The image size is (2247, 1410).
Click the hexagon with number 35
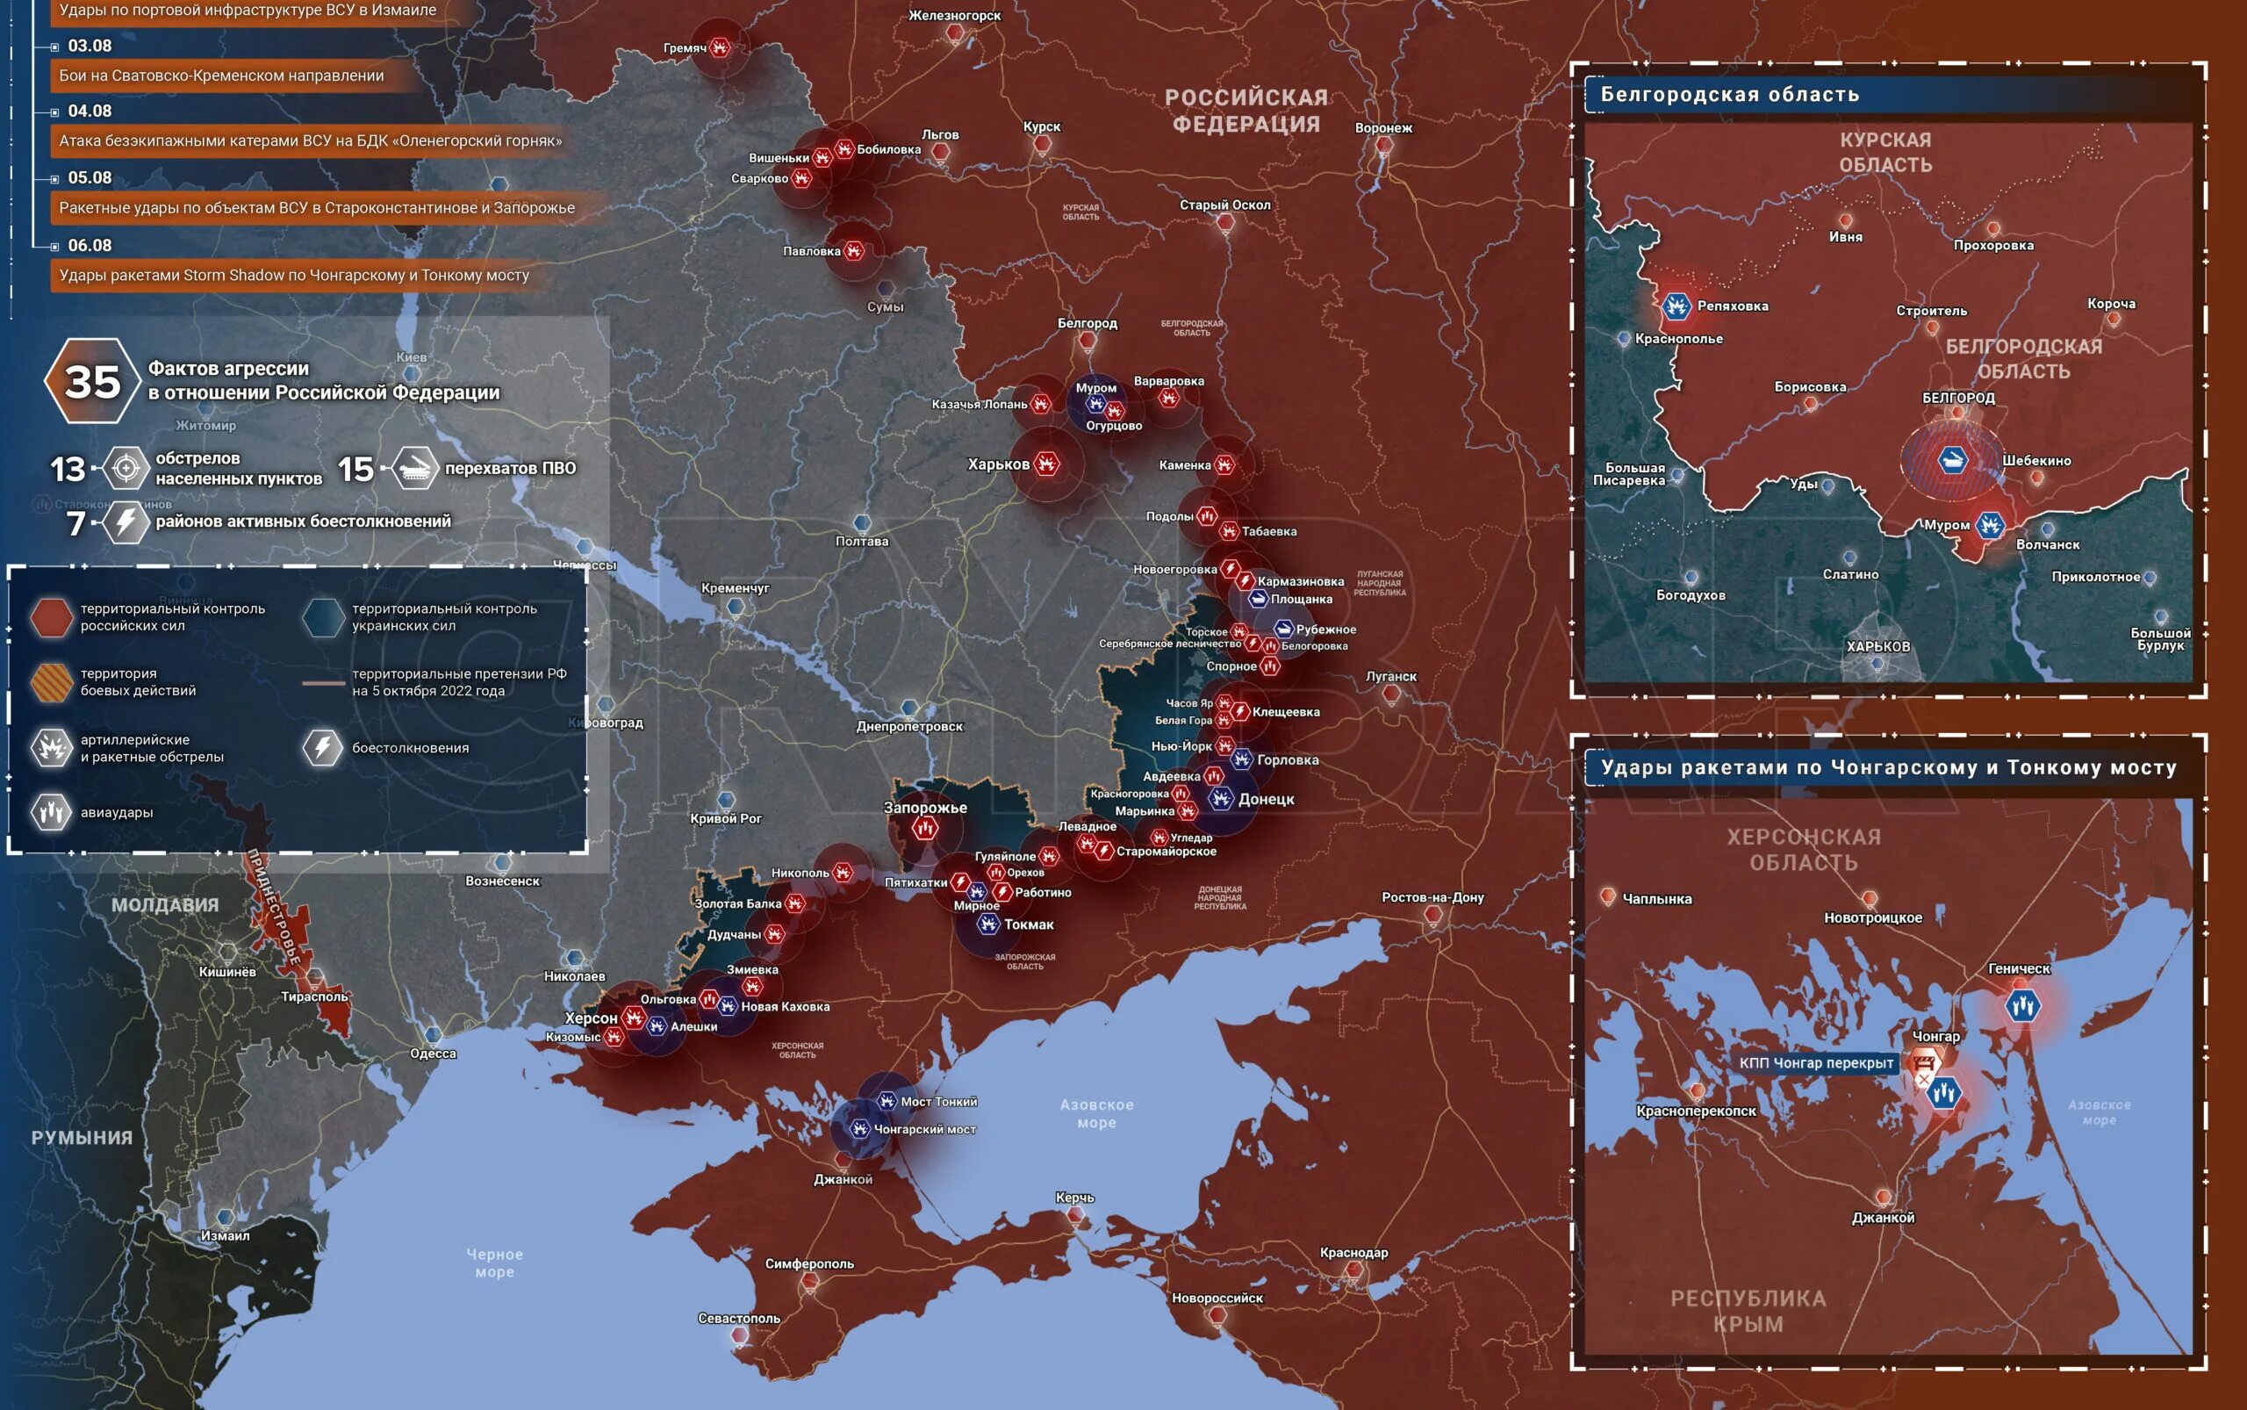pos(91,380)
